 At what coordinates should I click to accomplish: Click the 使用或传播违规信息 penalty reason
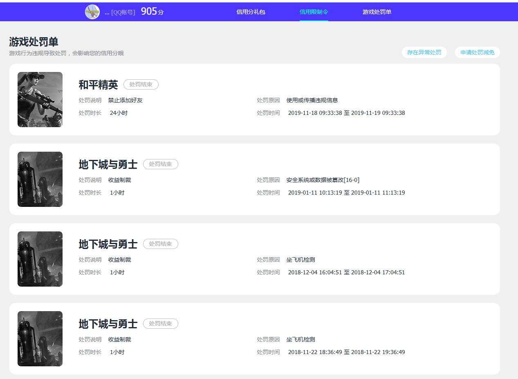312,100
